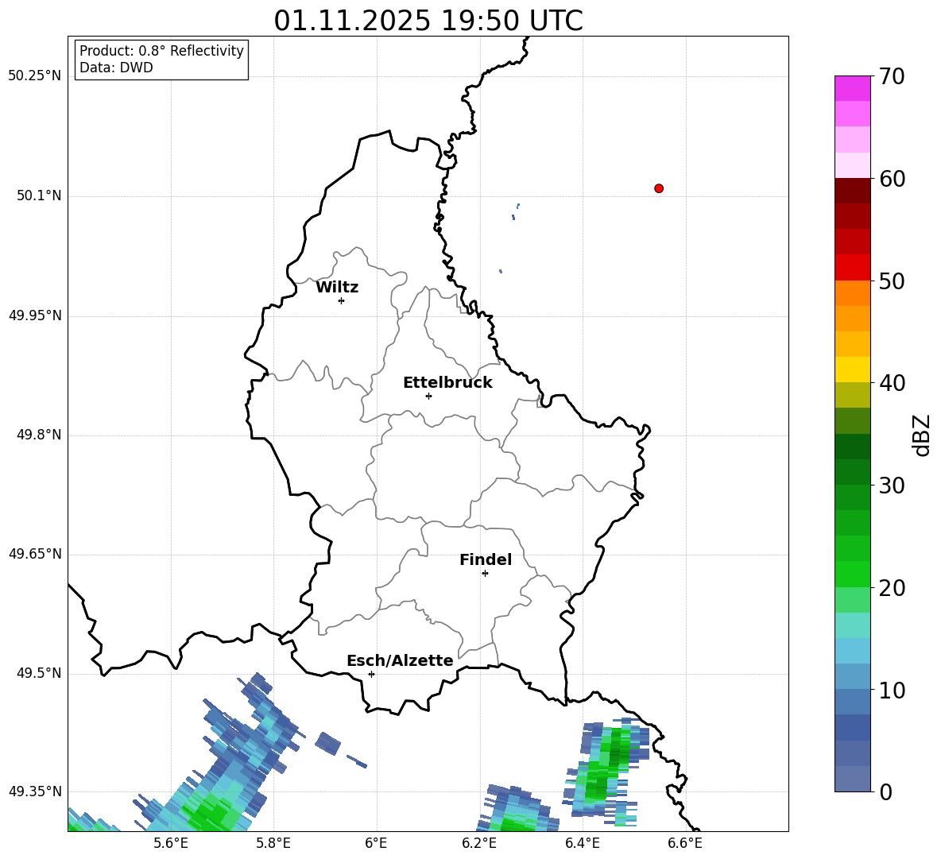941x859 pixels.
Task: Pick the yellow colorbar swatch just above 40
Action: pyautogui.click(x=852, y=370)
